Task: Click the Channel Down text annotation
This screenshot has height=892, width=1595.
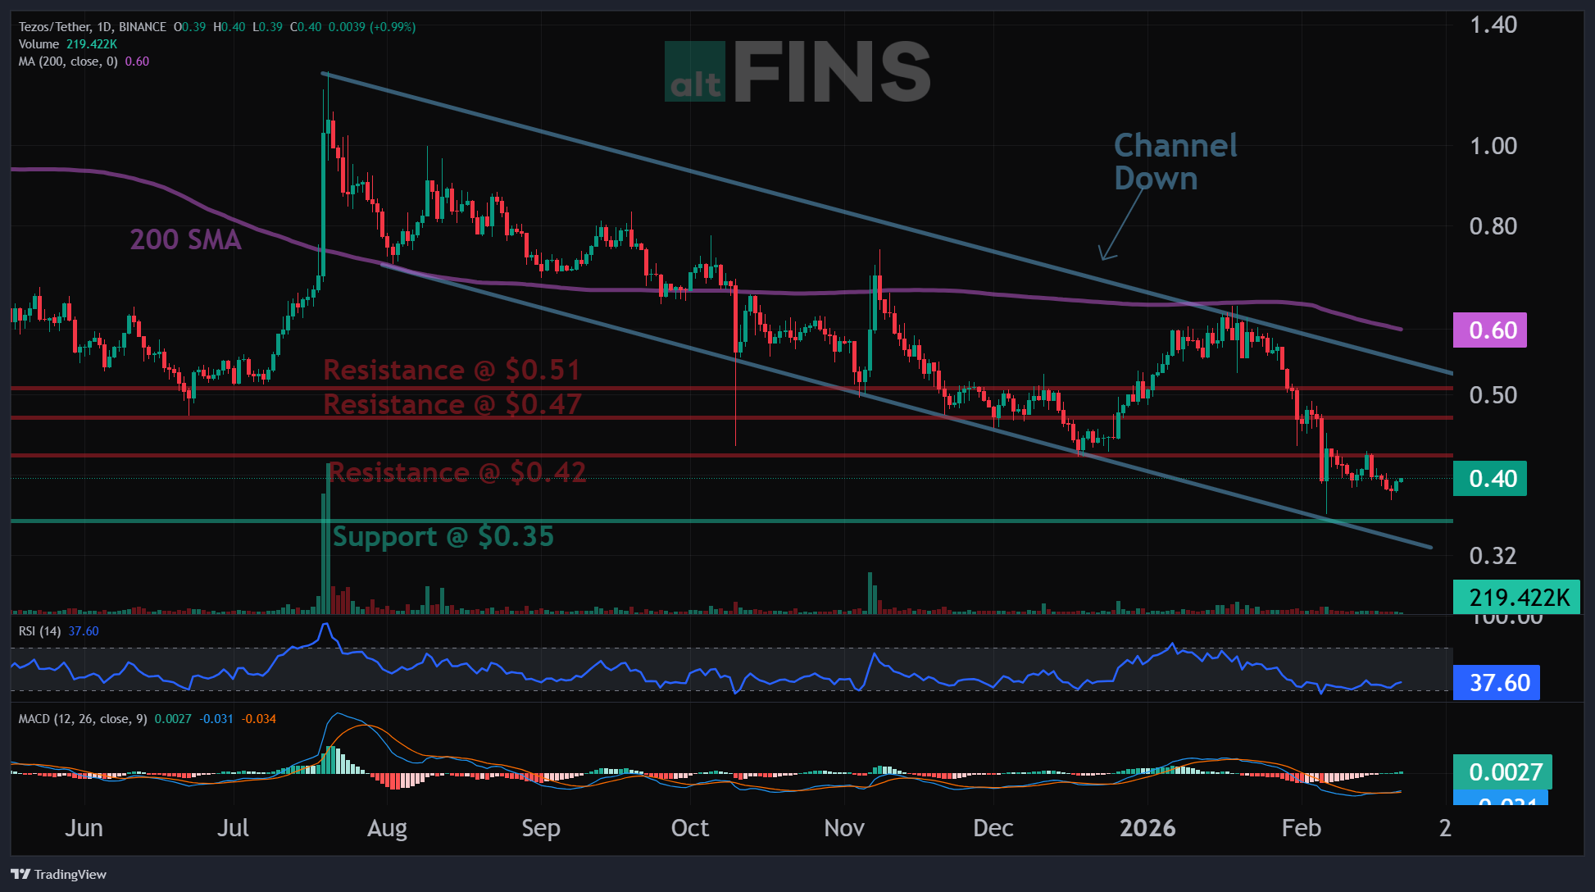Action: (1175, 162)
